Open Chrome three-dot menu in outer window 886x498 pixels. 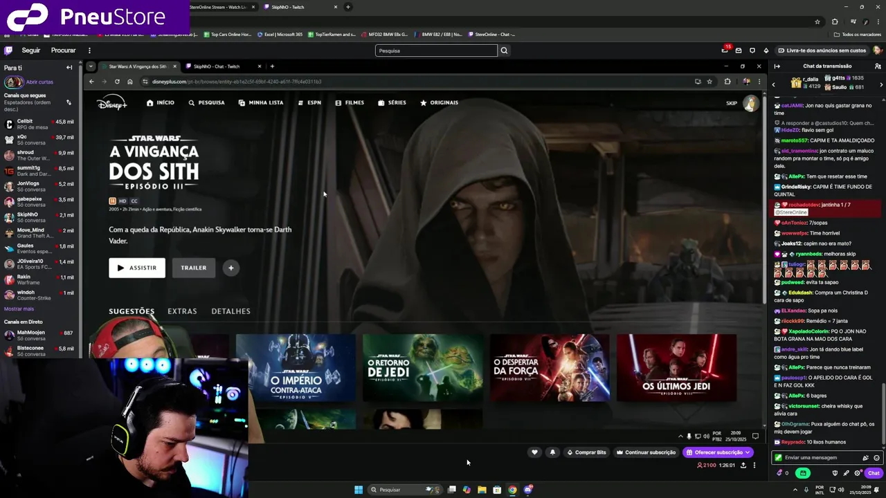(878, 21)
